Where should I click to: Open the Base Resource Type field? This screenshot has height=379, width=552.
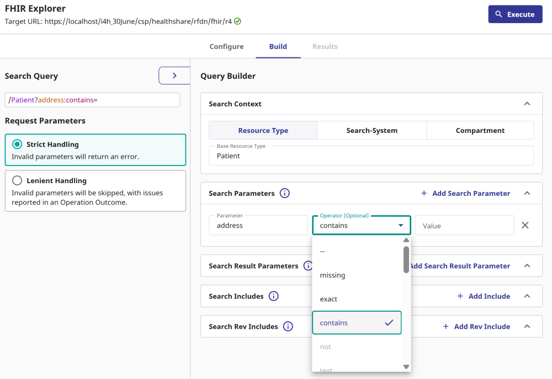point(371,156)
